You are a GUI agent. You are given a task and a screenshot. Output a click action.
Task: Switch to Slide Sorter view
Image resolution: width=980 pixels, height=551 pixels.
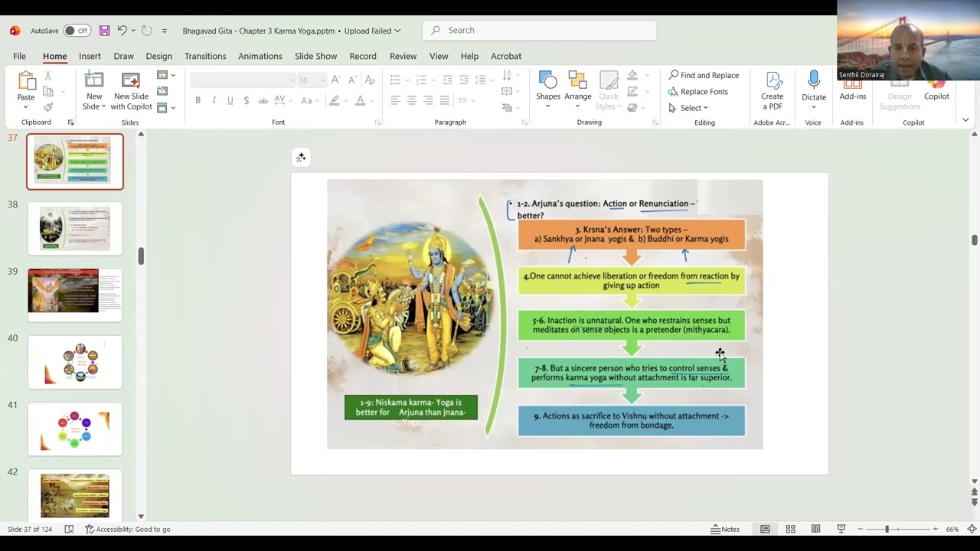point(790,529)
